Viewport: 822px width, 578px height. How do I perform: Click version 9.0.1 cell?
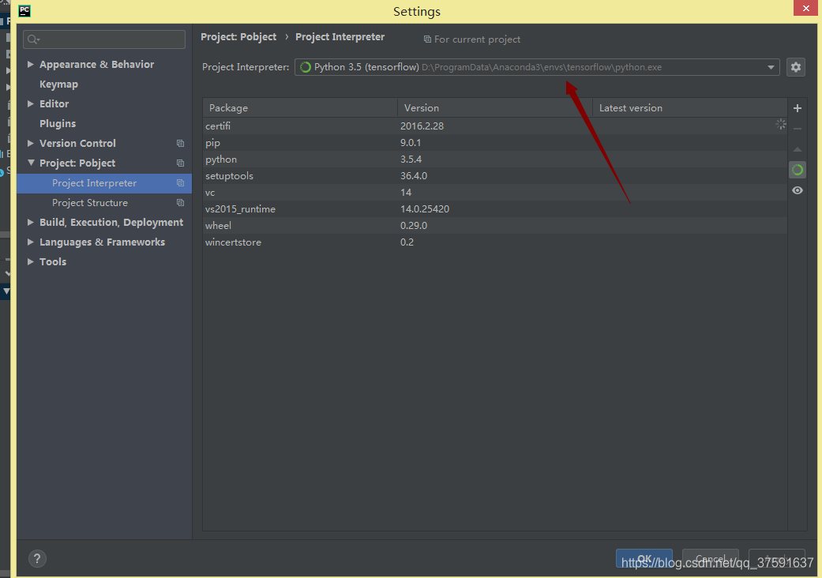pyautogui.click(x=411, y=143)
